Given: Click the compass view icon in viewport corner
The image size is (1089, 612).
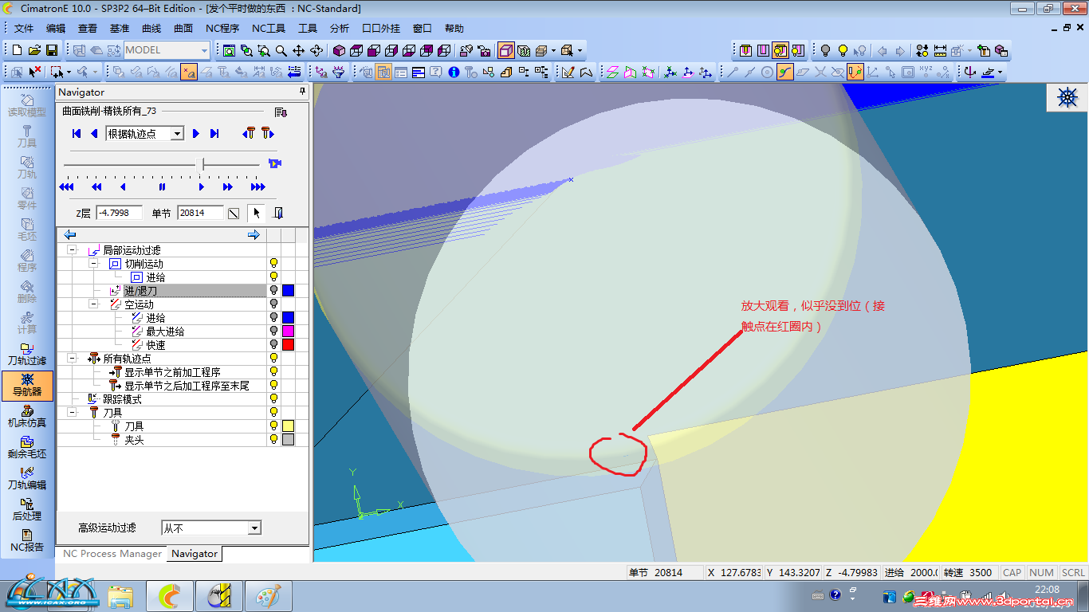Looking at the screenshot, I should (x=1067, y=97).
